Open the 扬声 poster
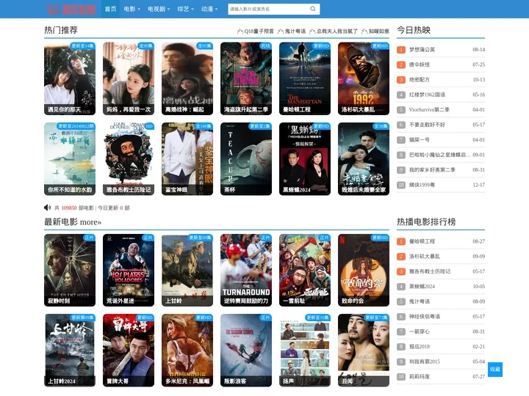Viewport: 529px width, 396px height. [305, 351]
